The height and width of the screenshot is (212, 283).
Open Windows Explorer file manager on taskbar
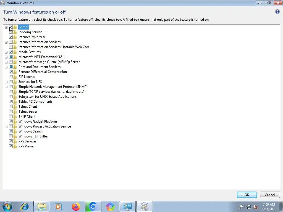coord(42,206)
